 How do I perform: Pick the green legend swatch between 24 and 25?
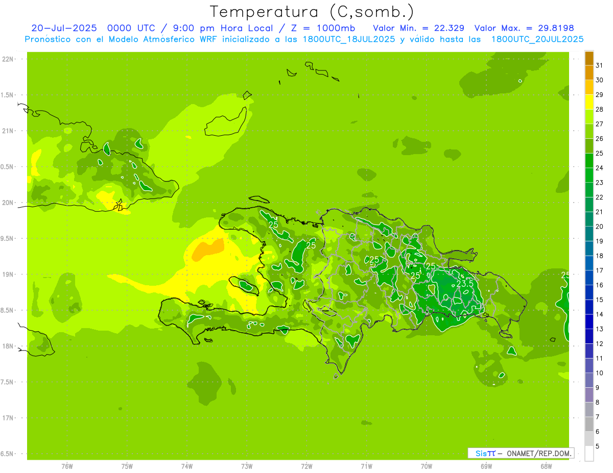tap(589, 161)
